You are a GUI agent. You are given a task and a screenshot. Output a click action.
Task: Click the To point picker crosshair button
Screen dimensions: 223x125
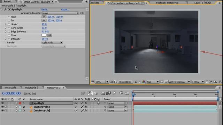click(44, 20)
